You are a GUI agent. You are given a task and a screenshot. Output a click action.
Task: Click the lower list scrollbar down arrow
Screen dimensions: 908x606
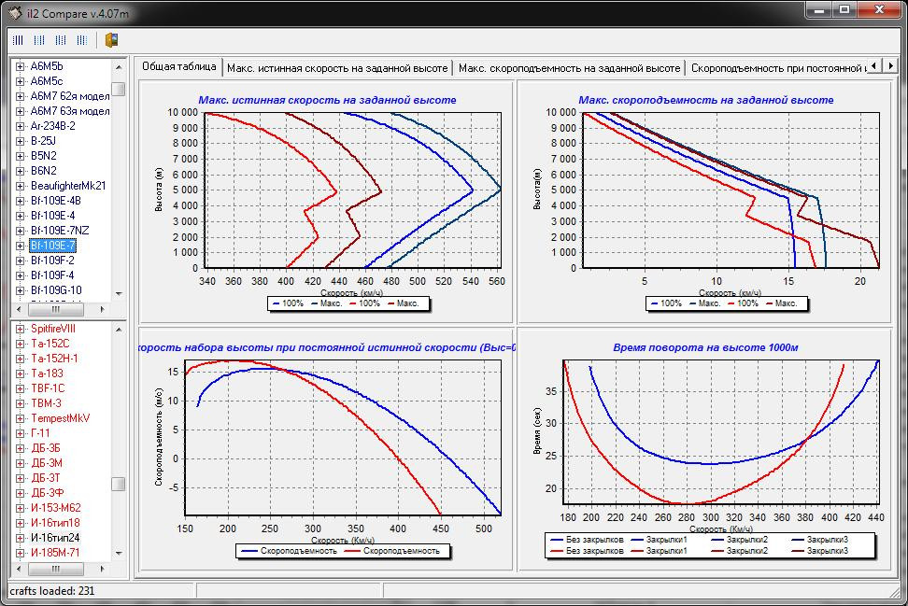[x=119, y=554]
